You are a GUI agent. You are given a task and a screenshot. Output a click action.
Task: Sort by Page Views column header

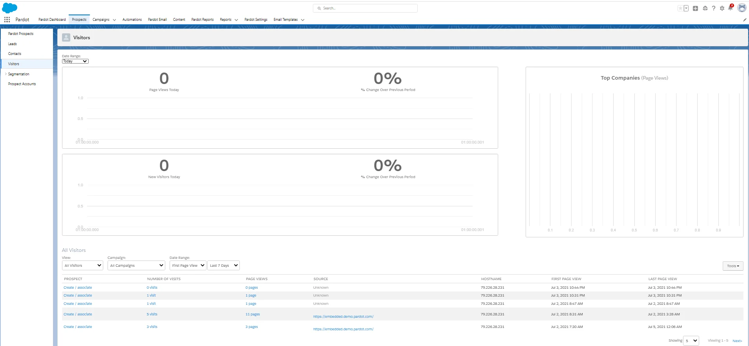tap(257, 279)
